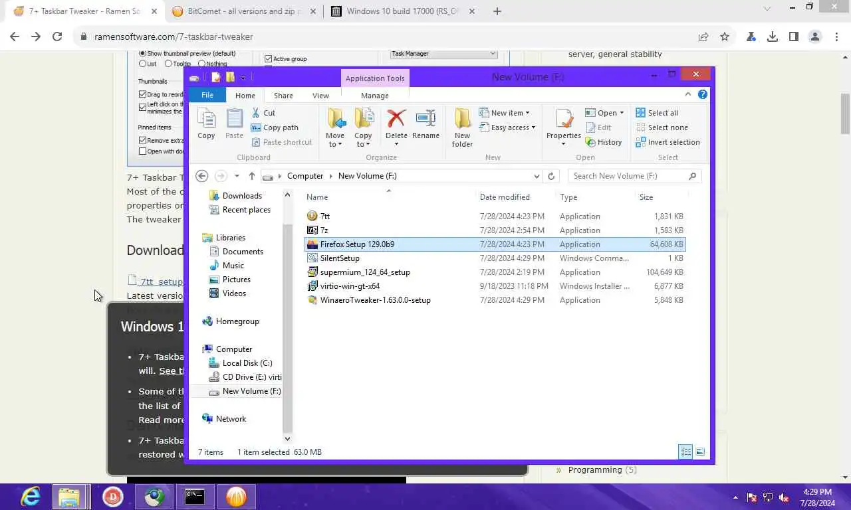Click the History command icon
The width and height of the screenshot is (851, 510).
pyautogui.click(x=590, y=142)
